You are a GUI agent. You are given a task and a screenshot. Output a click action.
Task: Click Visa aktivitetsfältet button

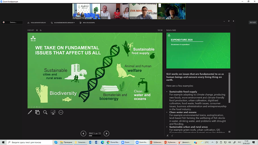coord(37,23)
